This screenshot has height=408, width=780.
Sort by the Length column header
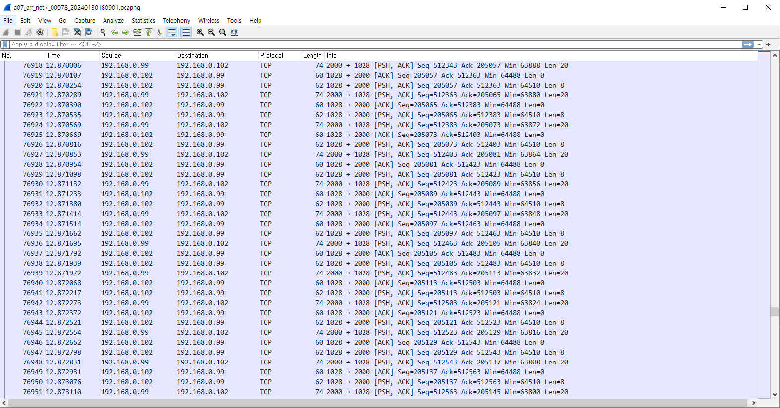tap(312, 56)
